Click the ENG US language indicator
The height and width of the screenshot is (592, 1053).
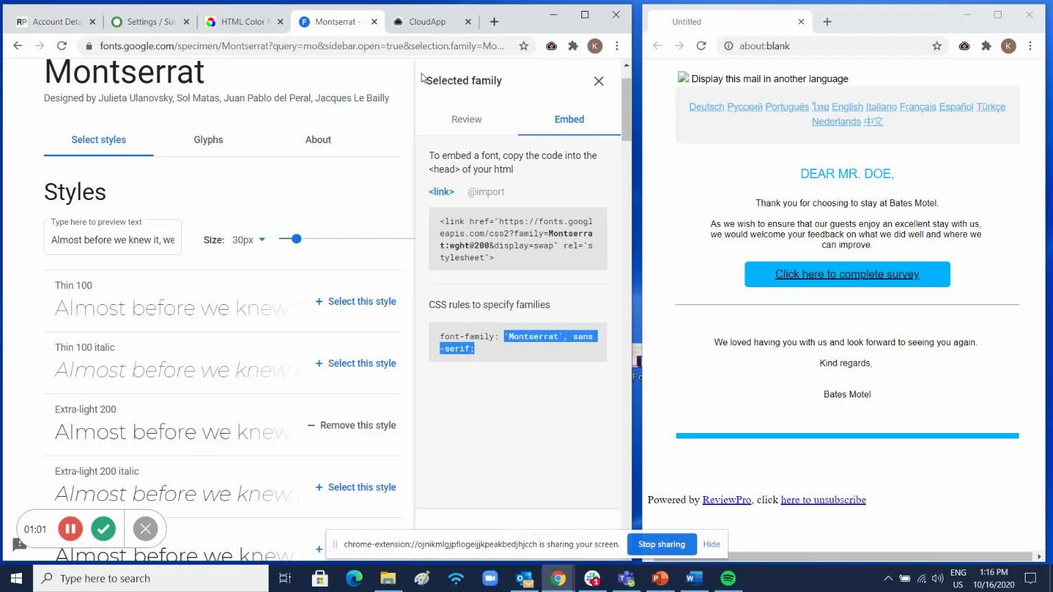[x=958, y=578]
